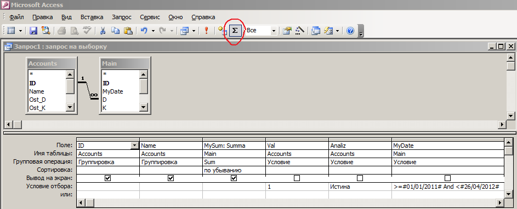Click the MyDate date range criteria cell
The image size is (517, 209).
(x=448, y=187)
